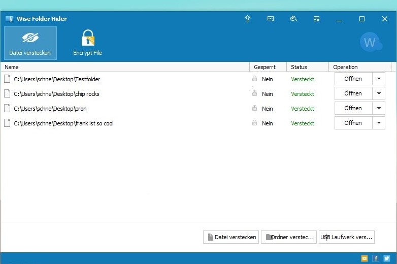Click the W account avatar icon
397x264 pixels.
[x=371, y=42]
